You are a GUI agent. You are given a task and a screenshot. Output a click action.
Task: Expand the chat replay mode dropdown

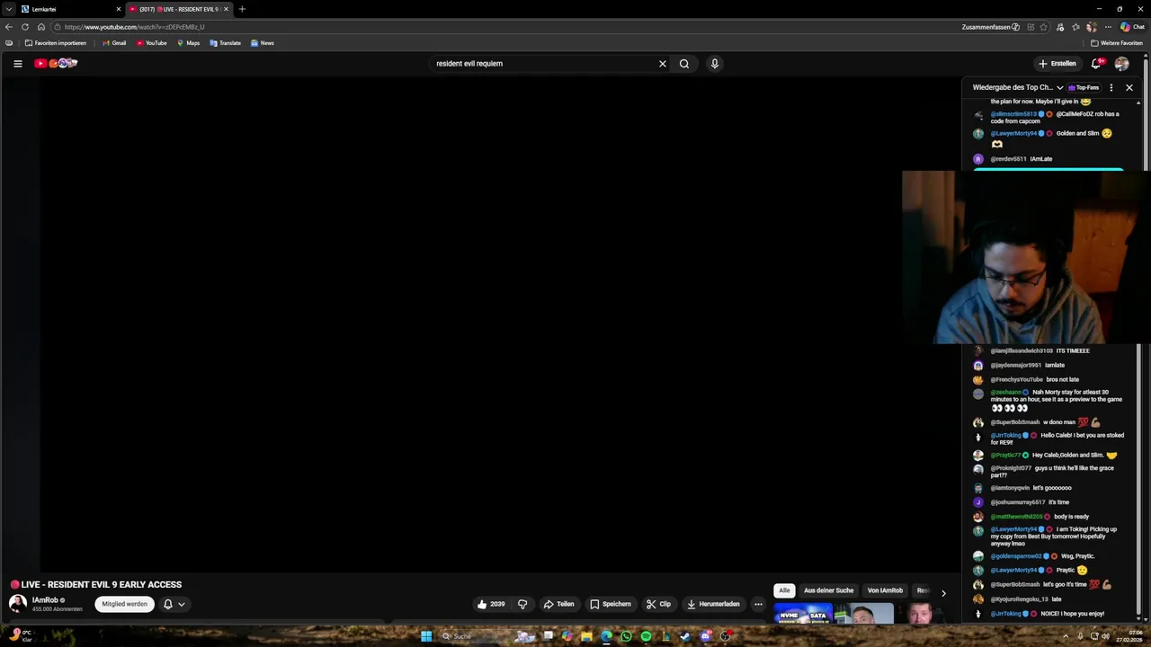coord(1060,87)
